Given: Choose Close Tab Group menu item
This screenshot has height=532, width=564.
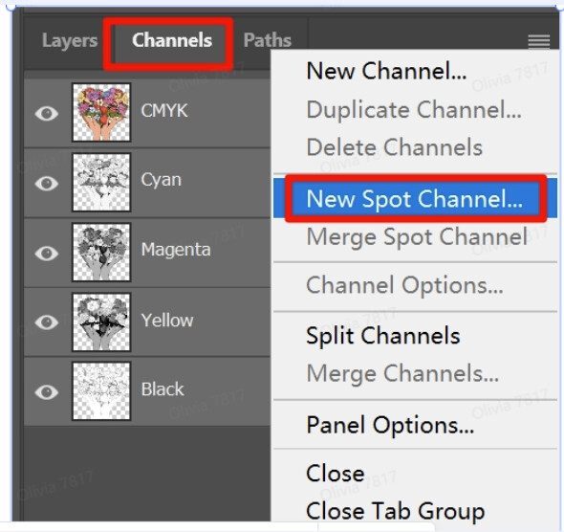Looking at the screenshot, I should [396, 511].
